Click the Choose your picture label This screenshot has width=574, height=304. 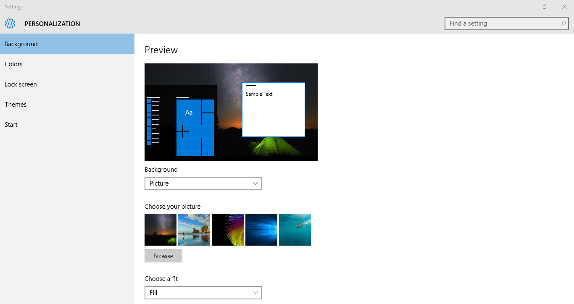tap(173, 207)
